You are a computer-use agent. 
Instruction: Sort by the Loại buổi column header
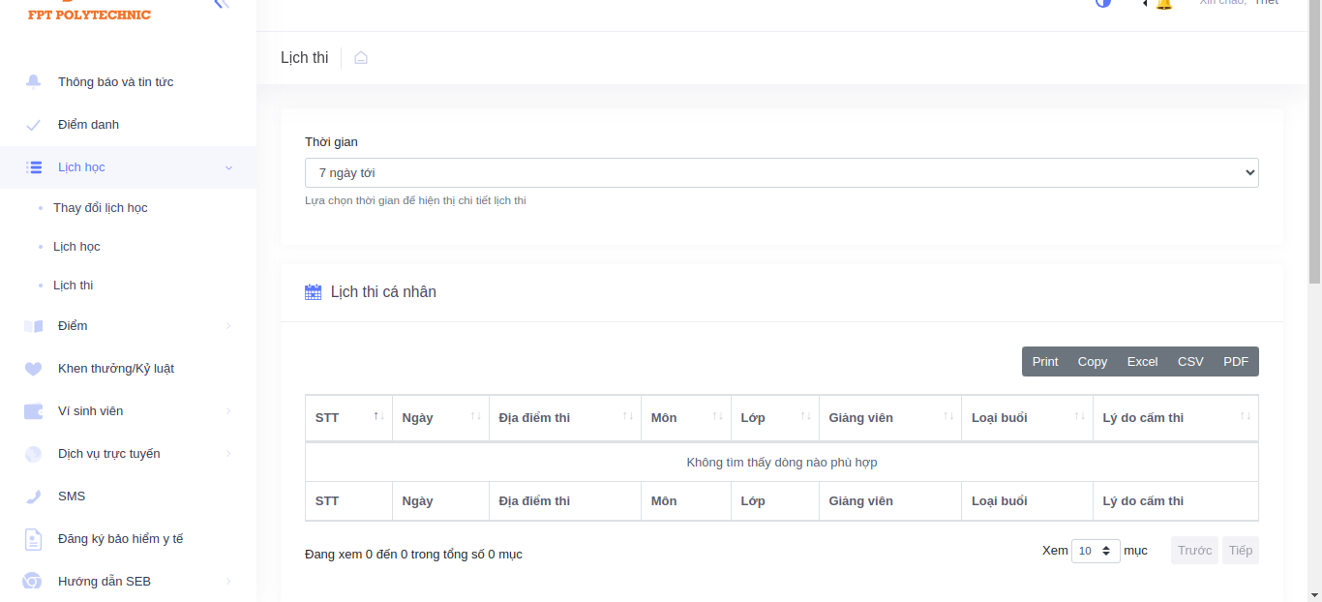point(1028,418)
